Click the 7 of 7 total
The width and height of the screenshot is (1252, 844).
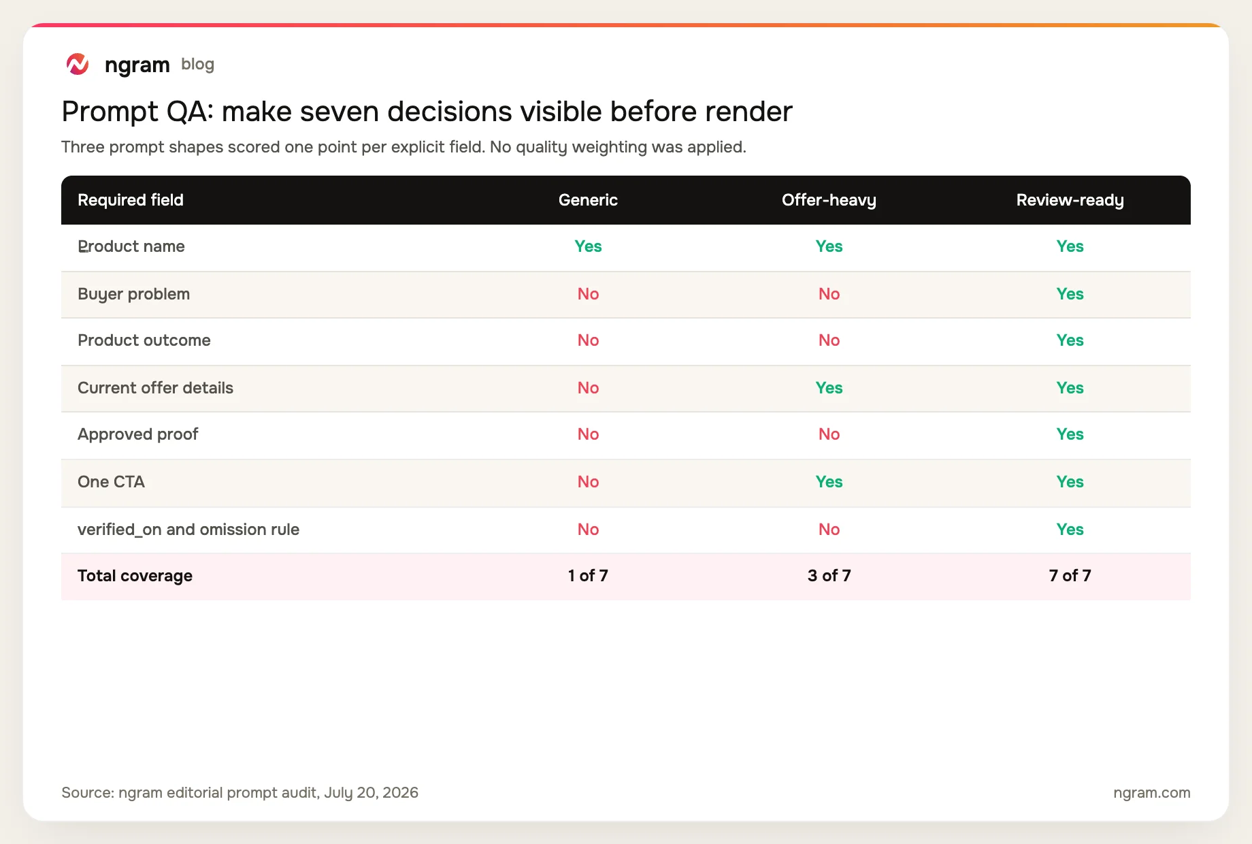coord(1070,576)
